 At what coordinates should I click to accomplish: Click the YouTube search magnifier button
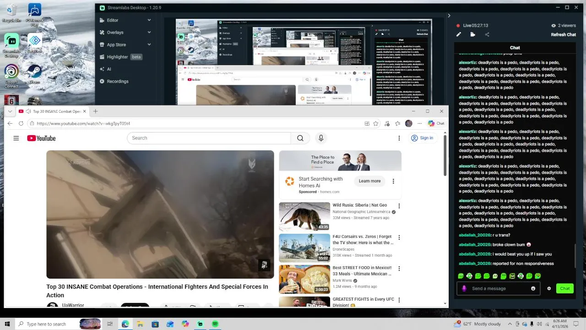300,138
